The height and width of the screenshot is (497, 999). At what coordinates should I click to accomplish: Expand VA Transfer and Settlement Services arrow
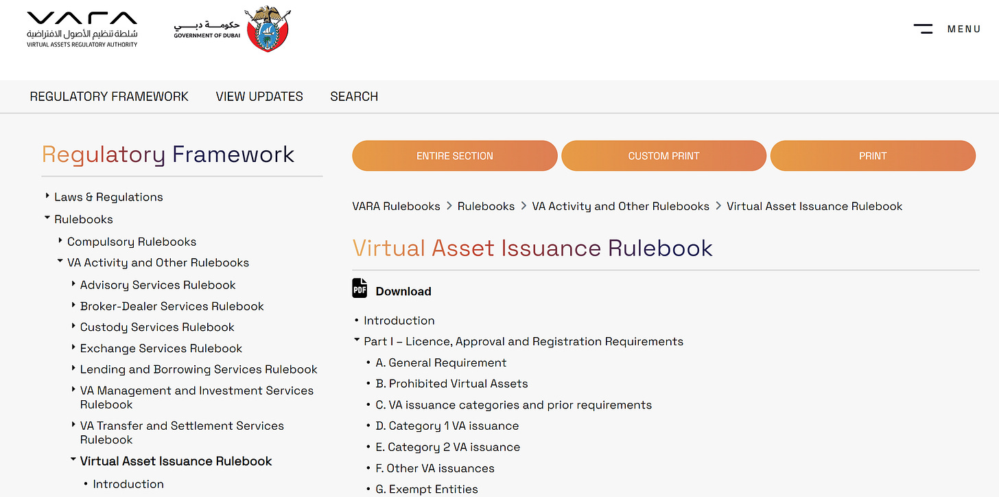click(73, 425)
